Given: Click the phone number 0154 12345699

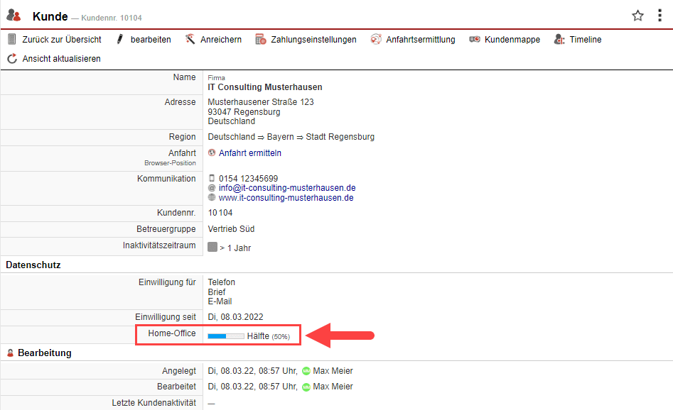Looking at the screenshot, I should pos(248,179).
